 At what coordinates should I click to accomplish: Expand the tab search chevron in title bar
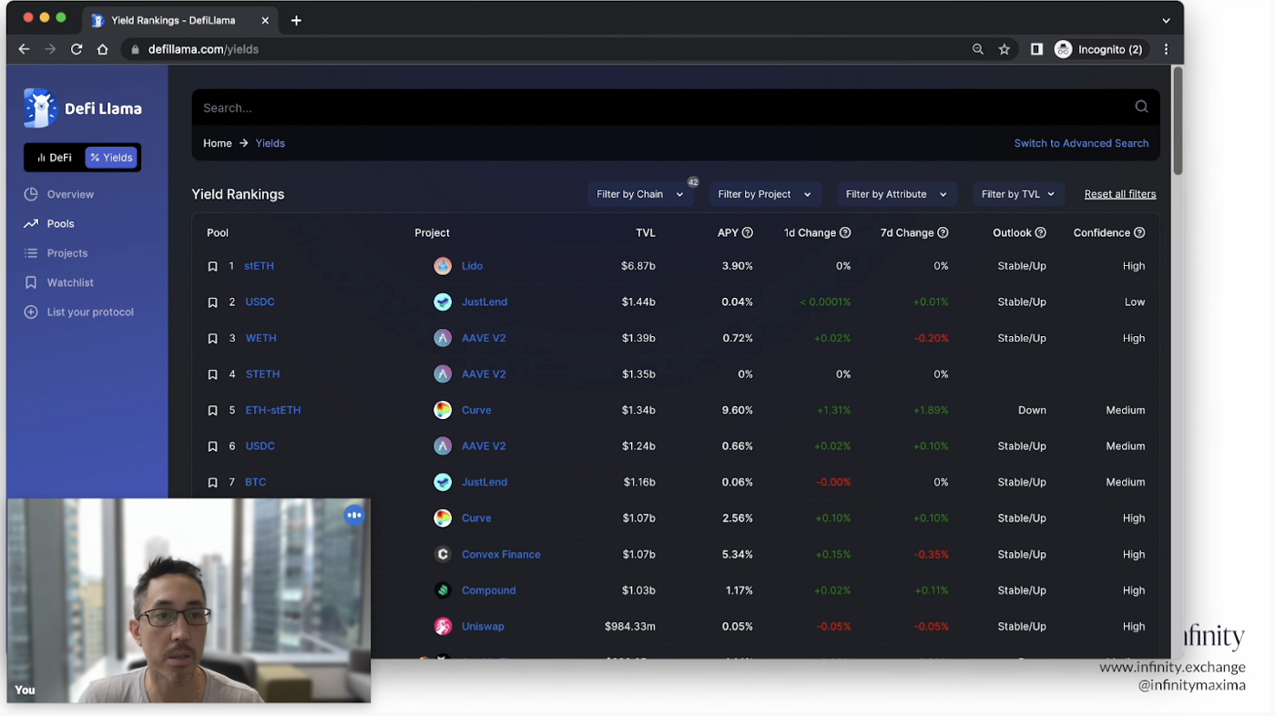click(x=1166, y=20)
